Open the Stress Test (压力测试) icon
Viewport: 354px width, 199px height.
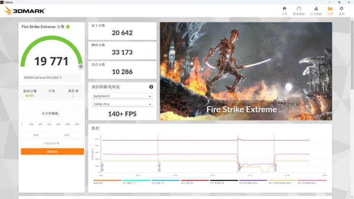coord(316,10)
